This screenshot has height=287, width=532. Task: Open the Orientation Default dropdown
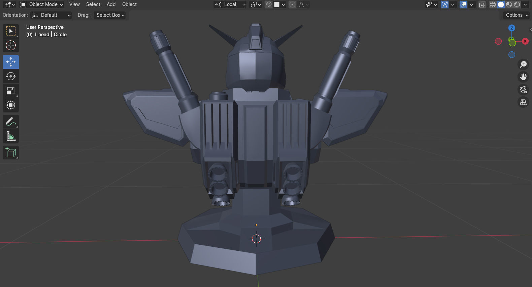(x=51, y=15)
